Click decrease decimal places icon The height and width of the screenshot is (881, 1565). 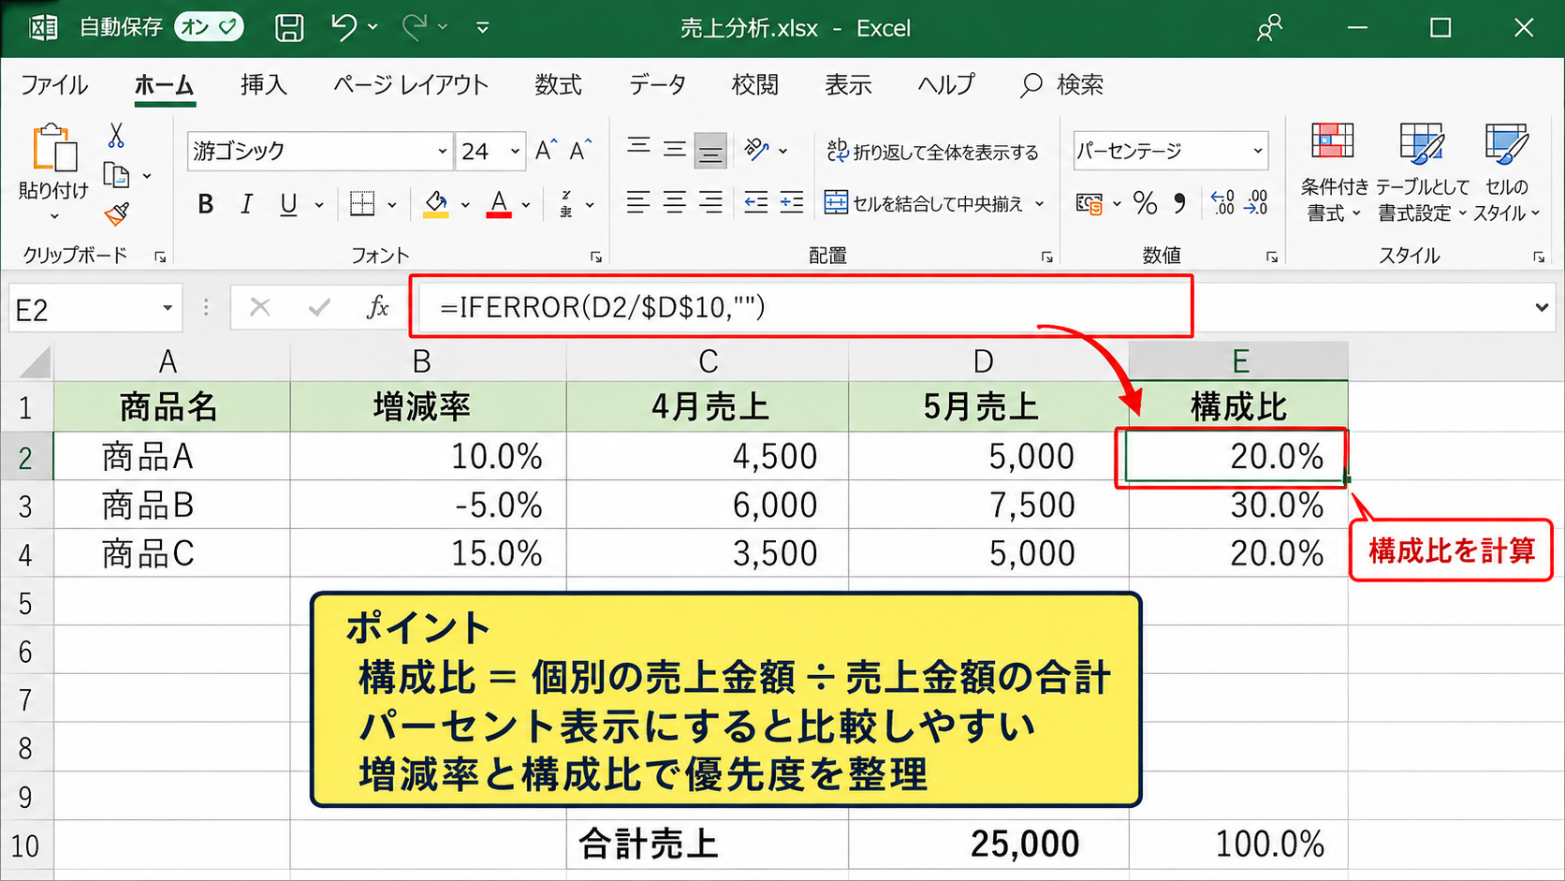click(1256, 202)
